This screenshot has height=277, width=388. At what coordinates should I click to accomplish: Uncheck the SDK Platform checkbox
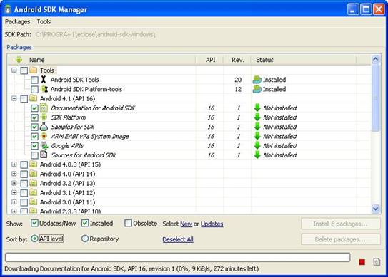(x=34, y=117)
